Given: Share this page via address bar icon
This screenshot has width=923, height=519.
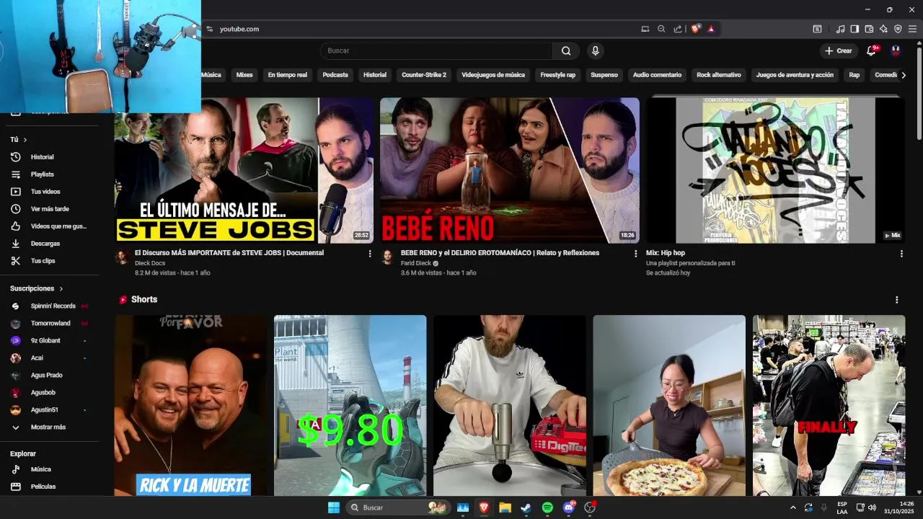Looking at the screenshot, I should coord(678,29).
